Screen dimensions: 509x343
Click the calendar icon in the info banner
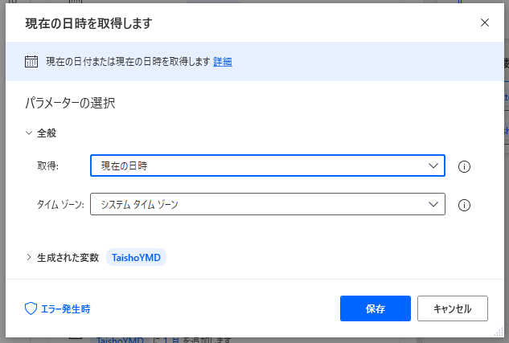[x=31, y=62]
